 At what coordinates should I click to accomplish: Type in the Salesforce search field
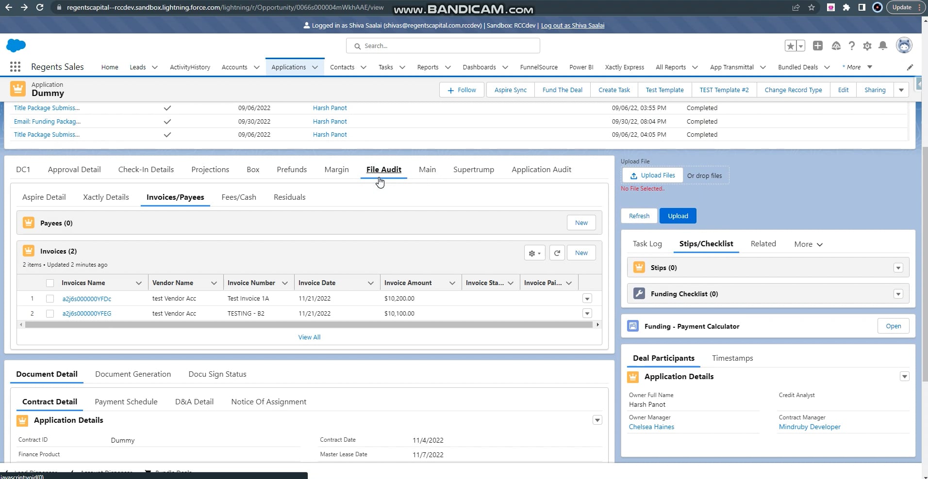pos(442,45)
